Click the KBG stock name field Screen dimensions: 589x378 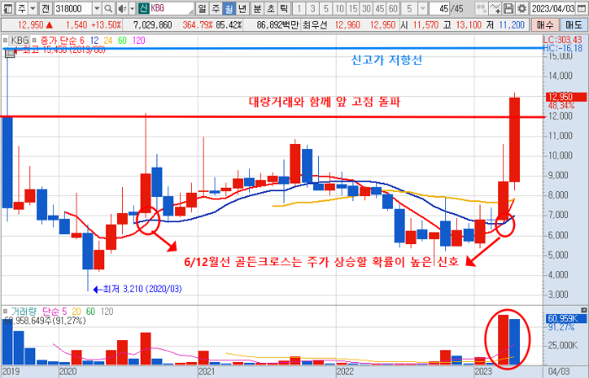pos(172,8)
